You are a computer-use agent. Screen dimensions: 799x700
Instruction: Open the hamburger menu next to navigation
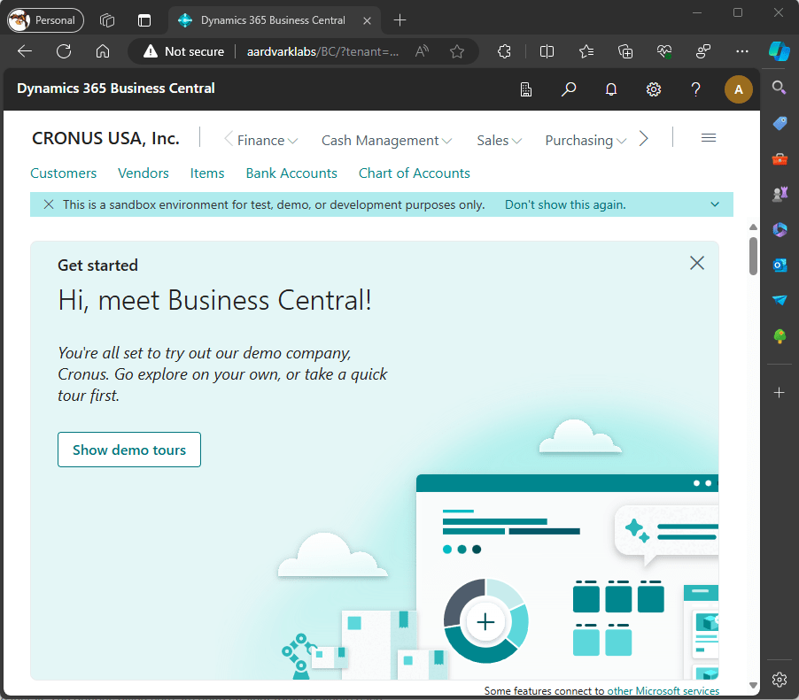coord(708,138)
